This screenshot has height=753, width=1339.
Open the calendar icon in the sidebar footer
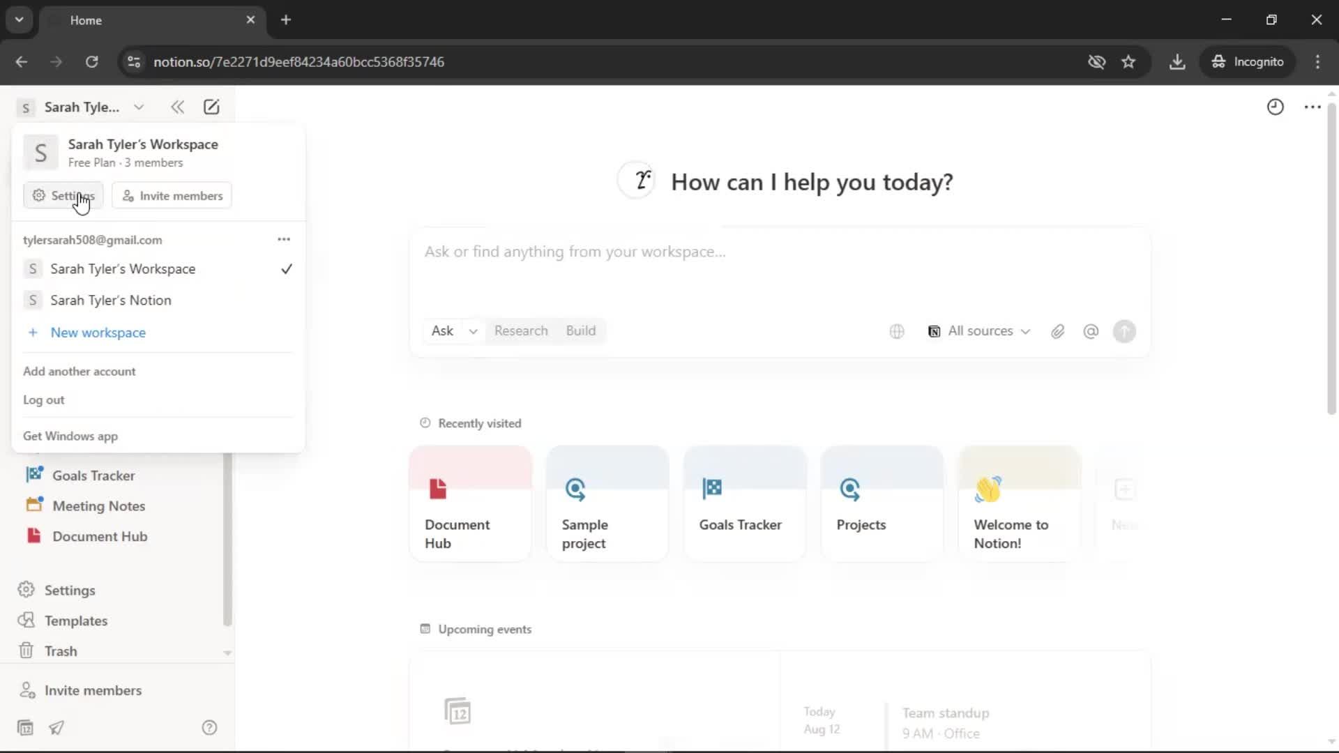pos(25,727)
